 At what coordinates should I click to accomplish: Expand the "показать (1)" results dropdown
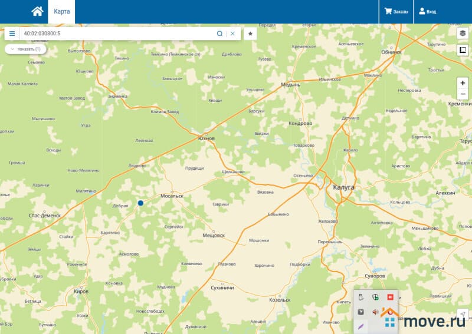click(25, 49)
